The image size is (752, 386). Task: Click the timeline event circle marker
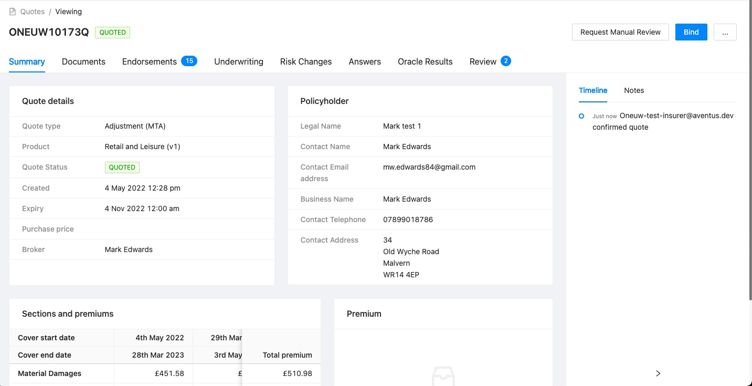coord(581,116)
